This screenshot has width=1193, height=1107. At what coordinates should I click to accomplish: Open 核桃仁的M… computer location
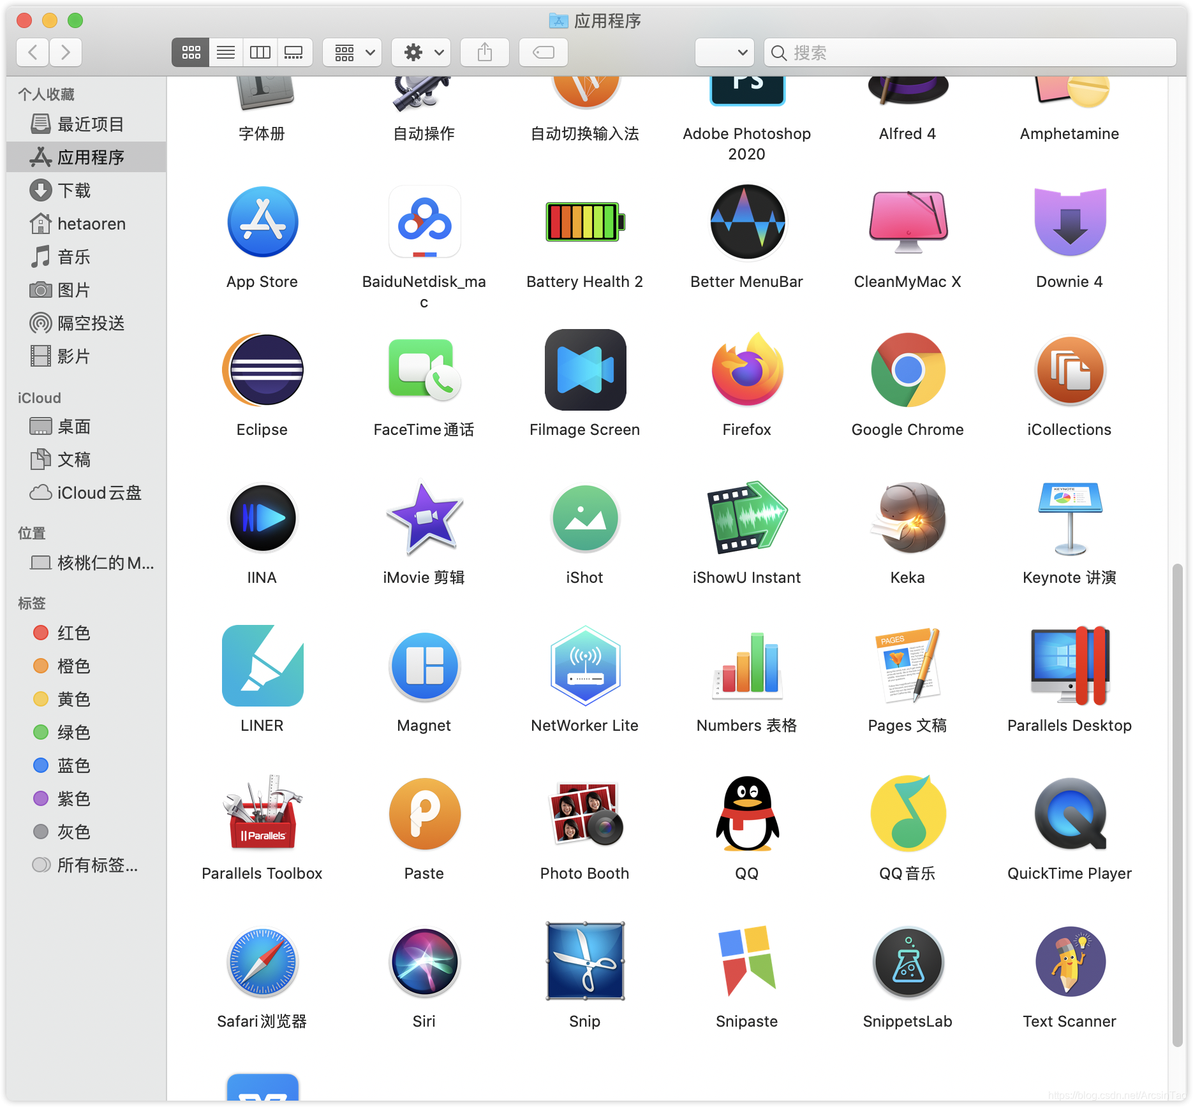tap(86, 563)
